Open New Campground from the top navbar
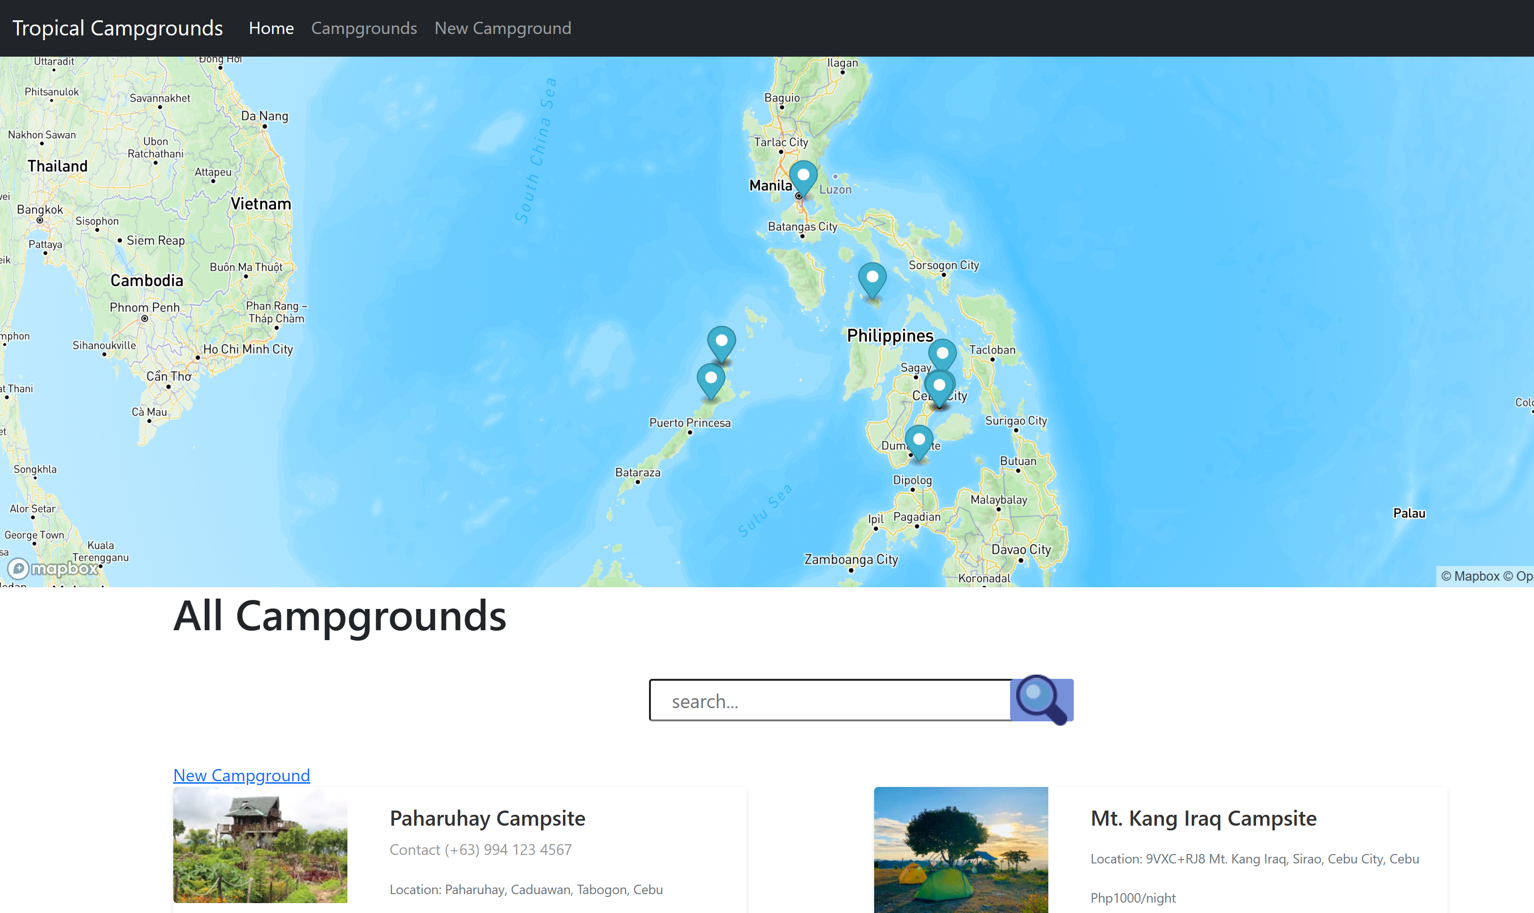 tap(502, 28)
